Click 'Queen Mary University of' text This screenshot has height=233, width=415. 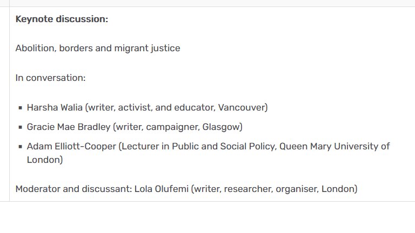click(x=334, y=146)
